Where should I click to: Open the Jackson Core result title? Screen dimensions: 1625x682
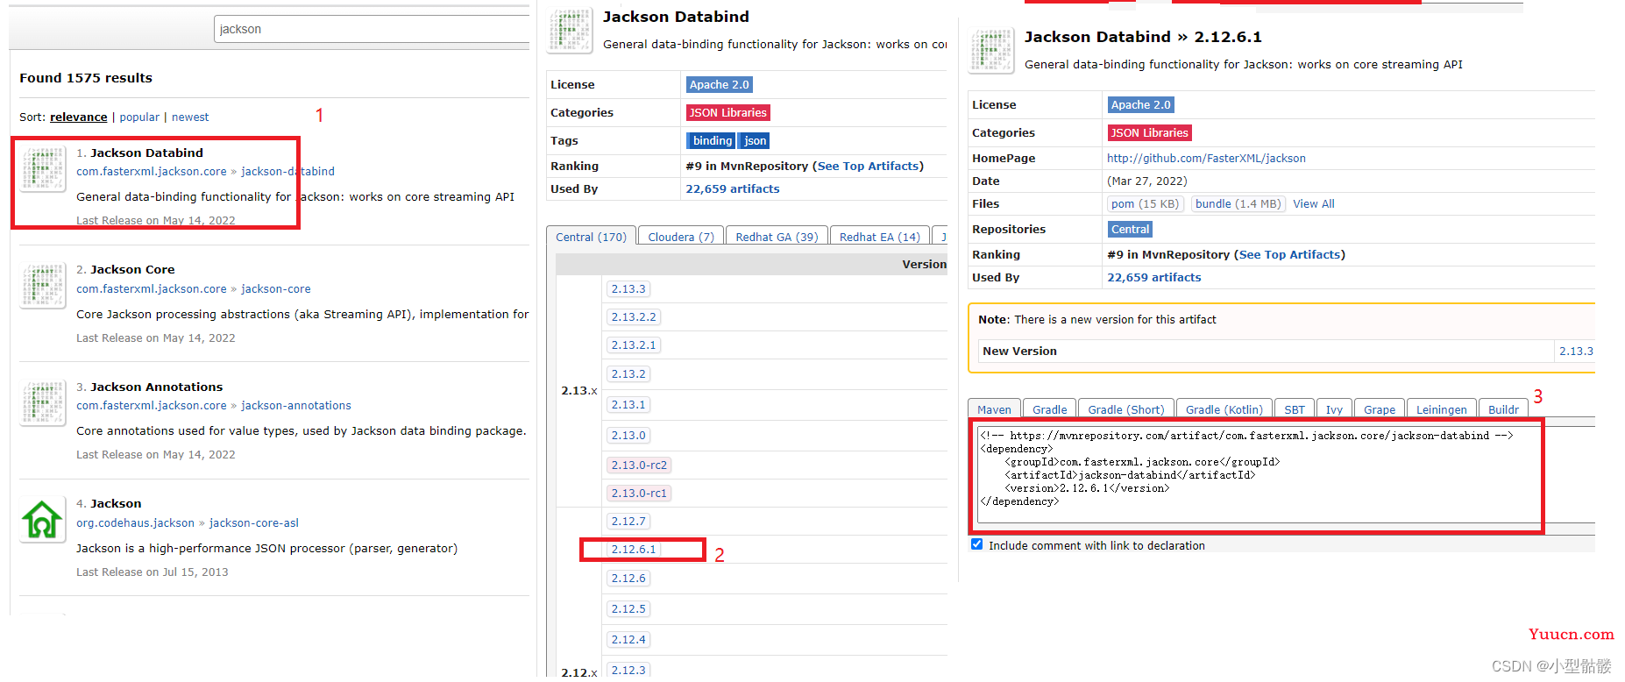pyautogui.click(x=132, y=269)
